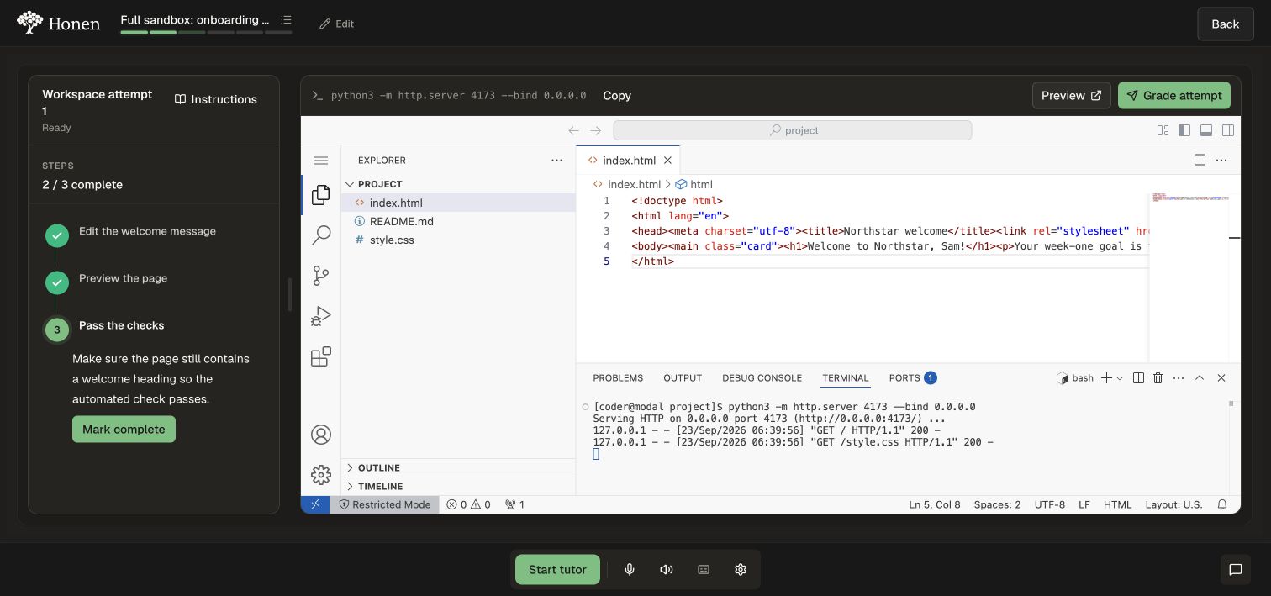Mark step 3 complete

click(124, 429)
